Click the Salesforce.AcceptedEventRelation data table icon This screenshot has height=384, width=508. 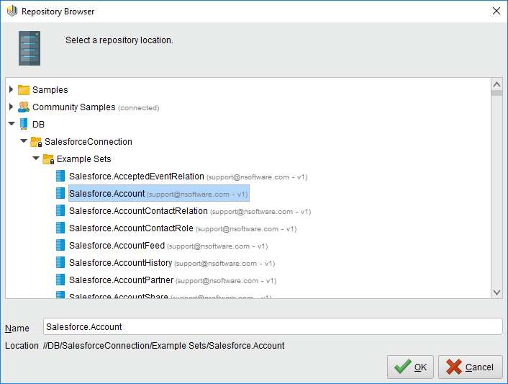60,177
